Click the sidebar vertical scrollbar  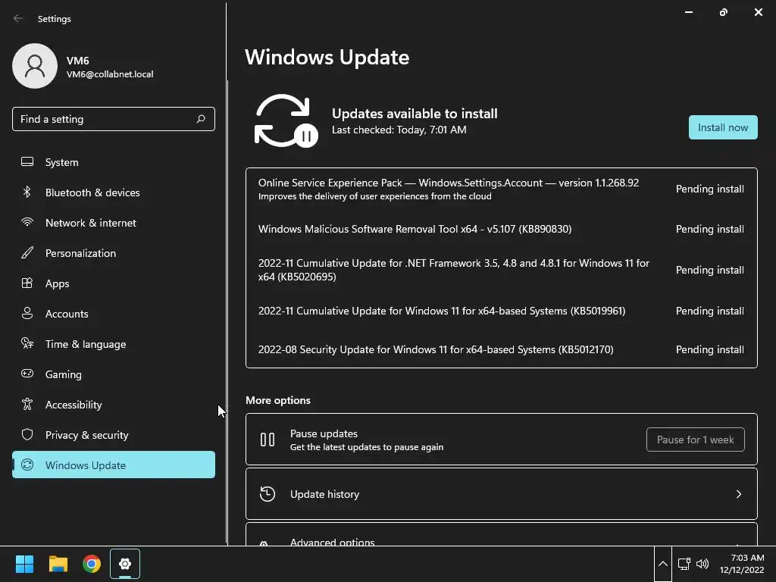(227, 311)
